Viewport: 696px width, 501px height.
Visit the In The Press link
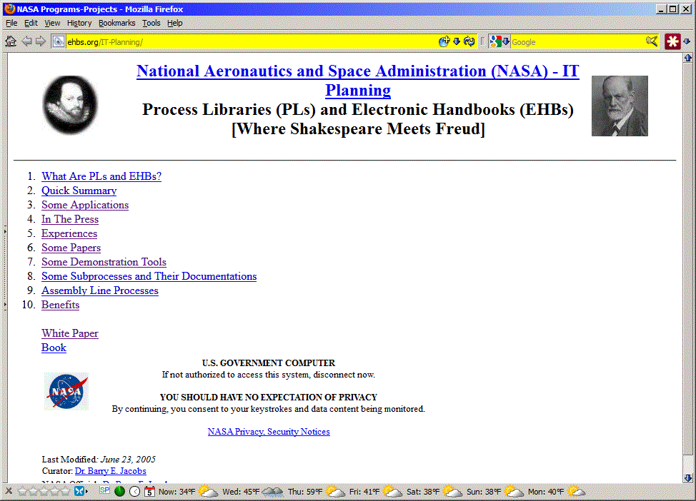pos(70,219)
